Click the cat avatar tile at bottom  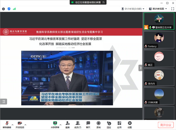pos(159,113)
